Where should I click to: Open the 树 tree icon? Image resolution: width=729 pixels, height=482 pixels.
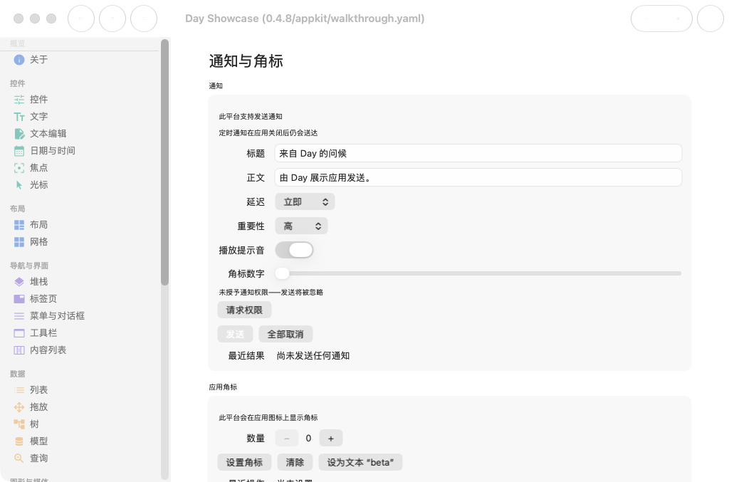19,424
